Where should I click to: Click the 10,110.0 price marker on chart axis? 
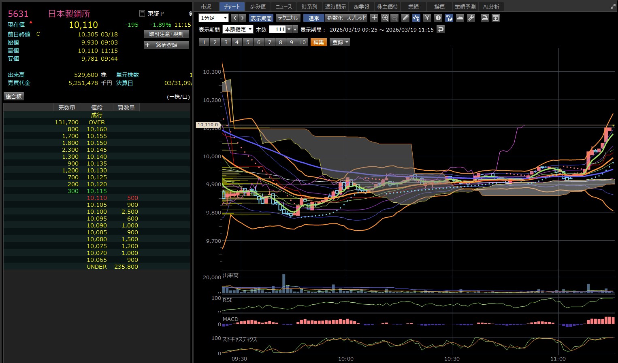click(208, 125)
